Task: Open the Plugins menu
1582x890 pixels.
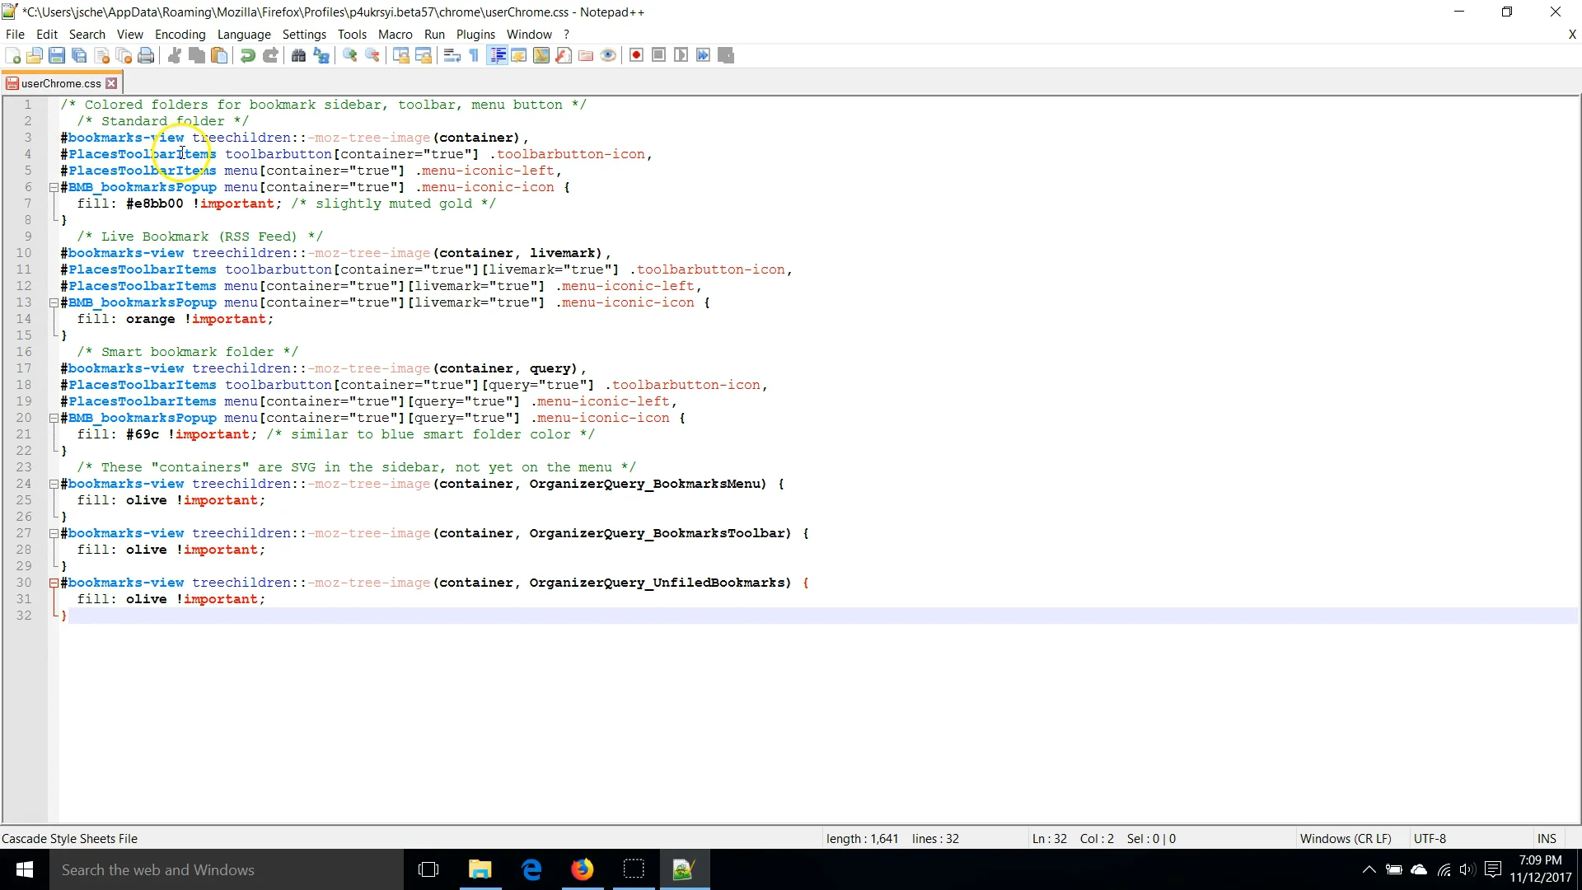Action: (475, 34)
